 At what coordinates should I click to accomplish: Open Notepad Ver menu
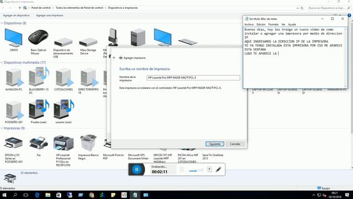pyautogui.click(x=283, y=24)
